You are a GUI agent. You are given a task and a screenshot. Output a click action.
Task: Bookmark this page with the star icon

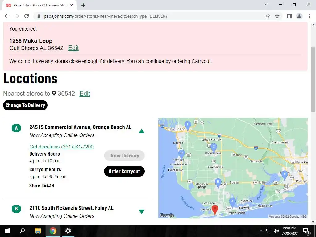pos(277,16)
